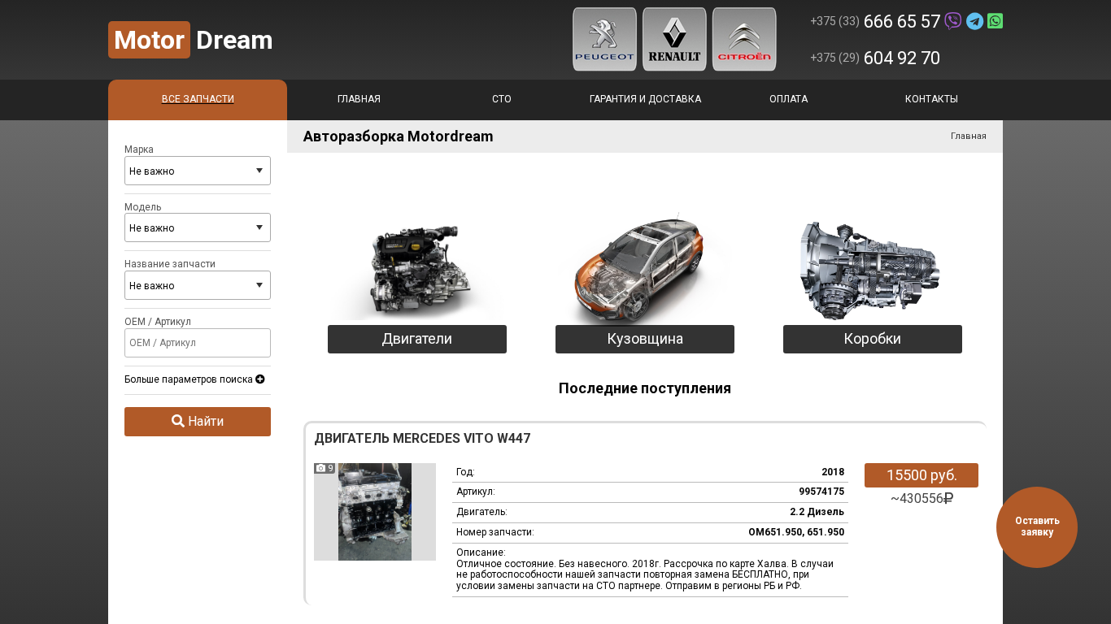
Task: Open the Коробки category button
Action: coord(873,339)
